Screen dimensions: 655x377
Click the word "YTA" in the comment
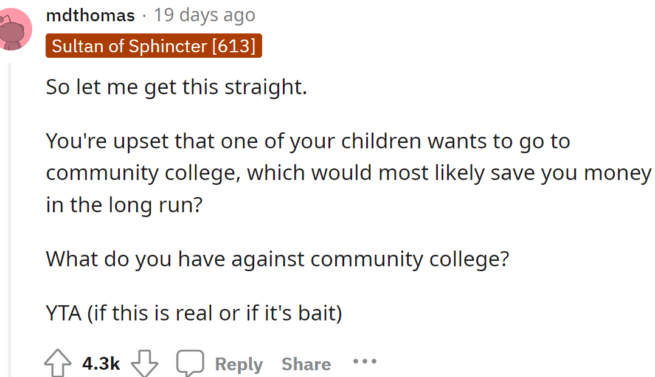(63, 314)
